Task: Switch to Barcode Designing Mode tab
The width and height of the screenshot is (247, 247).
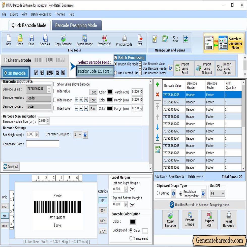Action: click(76, 25)
